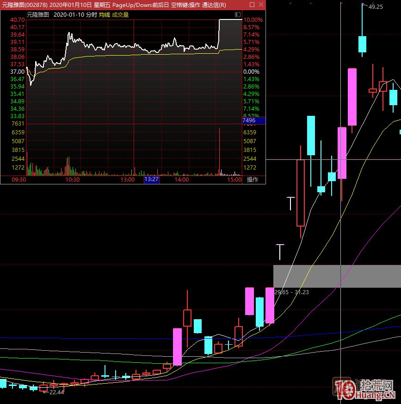The height and width of the screenshot is (404, 401).
Task: Toggle the side panel icon in intraday header
Action: (237, 14)
